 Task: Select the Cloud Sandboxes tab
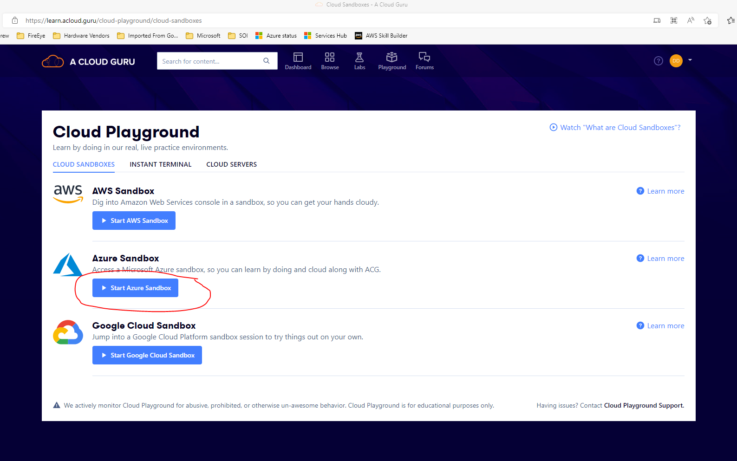[84, 164]
